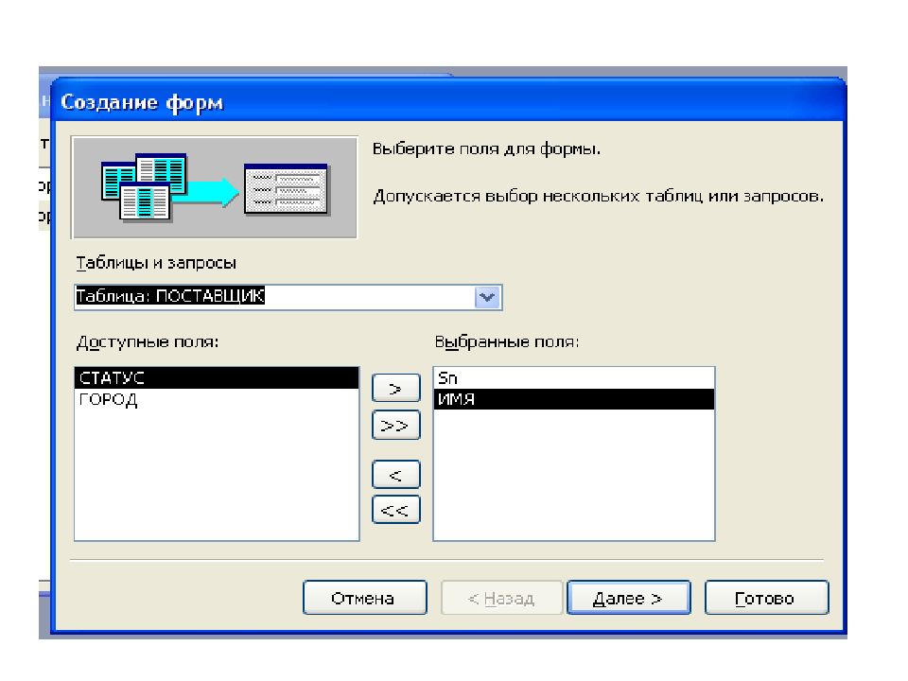Click the '< Назад' button
Screen dimensions: 908x681
coord(501,599)
